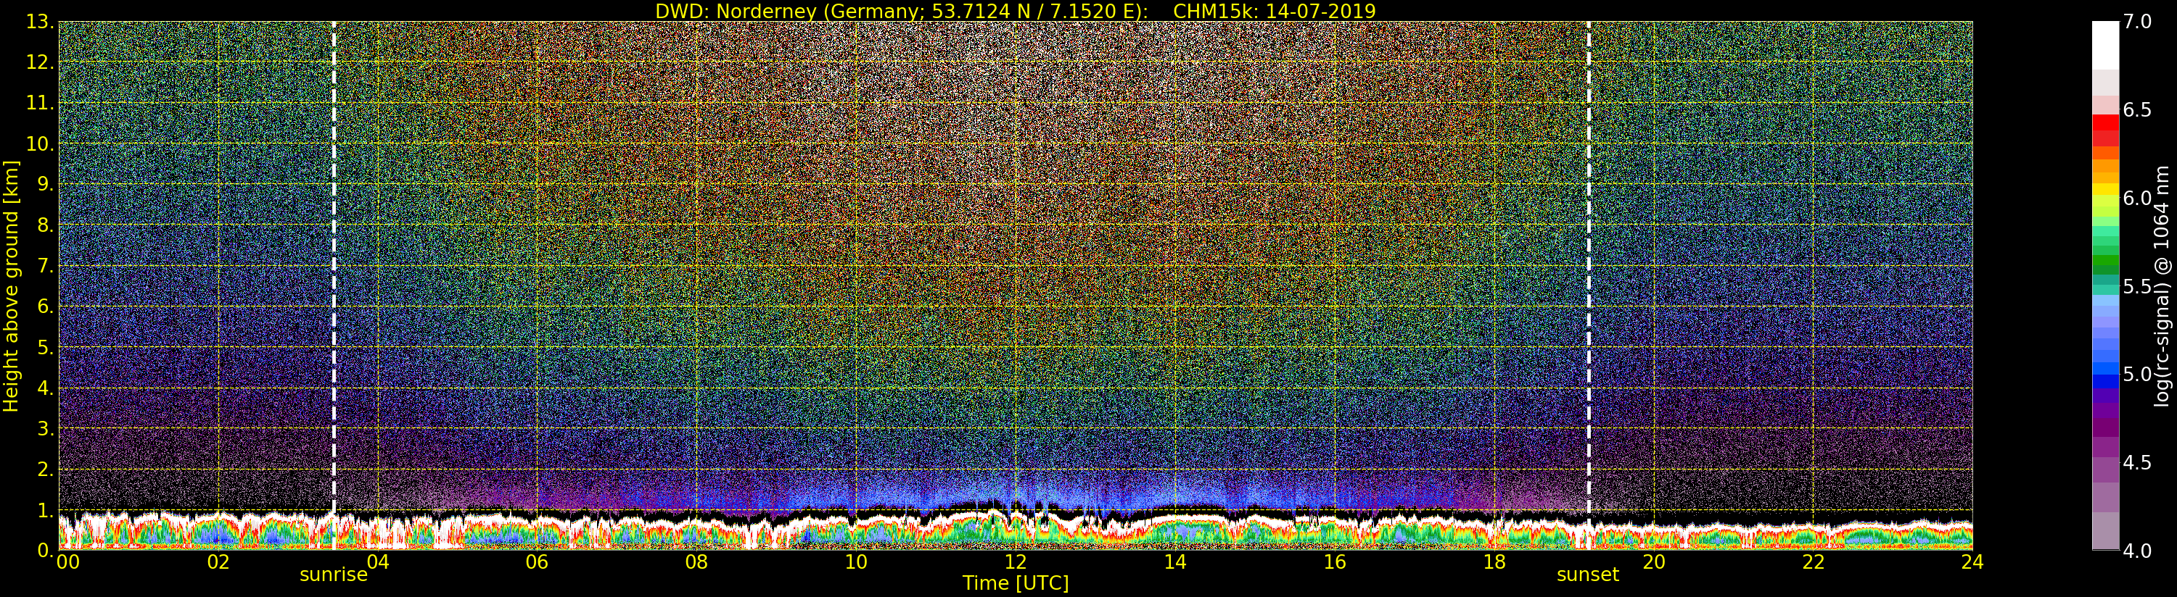Click the colorbar value '4.5'
2177x597 pixels.
pyautogui.click(x=2137, y=463)
